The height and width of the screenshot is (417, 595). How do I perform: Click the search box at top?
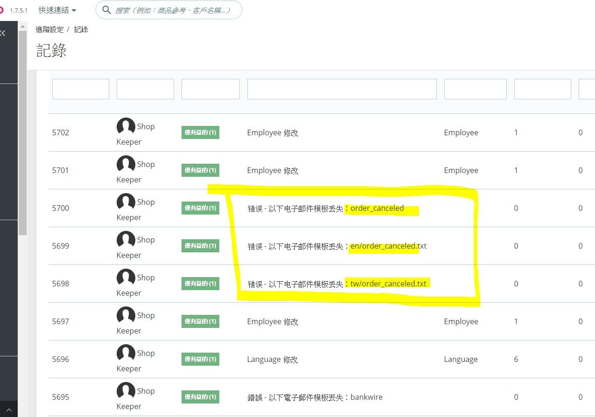[x=169, y=10]
